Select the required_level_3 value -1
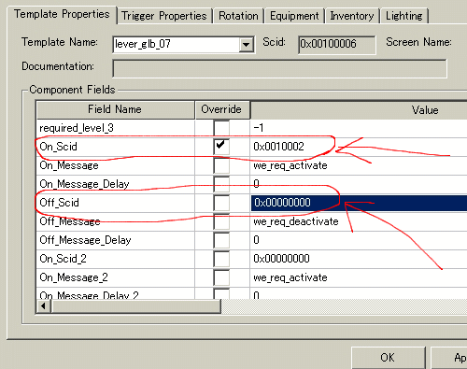Viewport: 467px width, 369px height. click(259, 128)
